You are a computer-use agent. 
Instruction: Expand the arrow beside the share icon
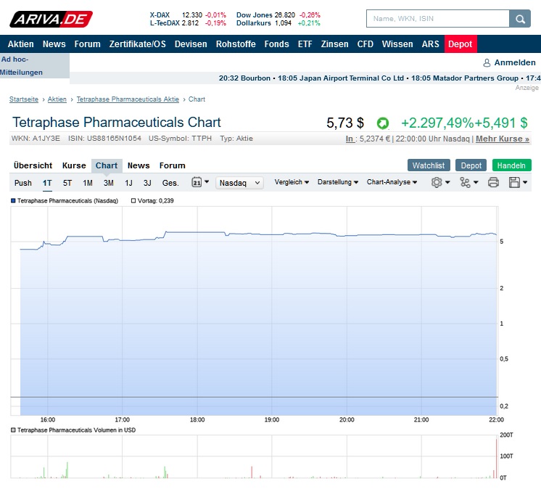(476, 182)
